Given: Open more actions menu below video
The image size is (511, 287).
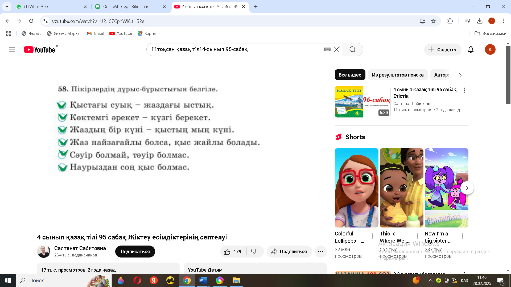Looking at the screenshot, I should [321, 252].
